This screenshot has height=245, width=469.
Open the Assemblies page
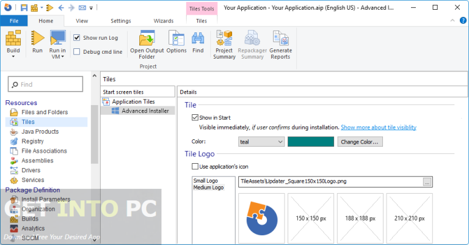click(37, 161)
